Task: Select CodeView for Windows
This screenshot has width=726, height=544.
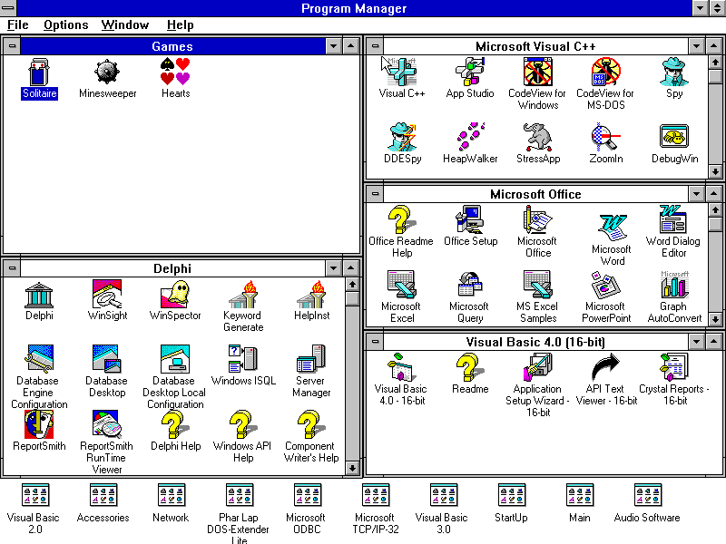Action: [537, 73]
